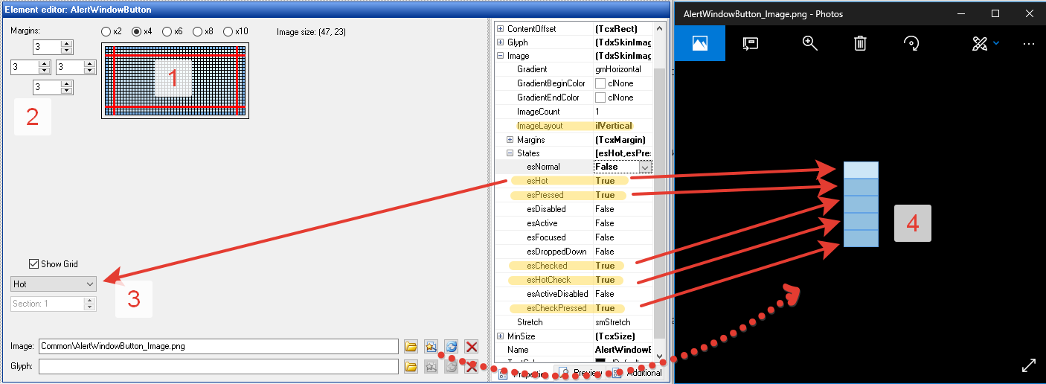Increase the top margin spinner
The width and height of the screenshot is (1046, 384).
pyautogui.click(x=67, y=43)
